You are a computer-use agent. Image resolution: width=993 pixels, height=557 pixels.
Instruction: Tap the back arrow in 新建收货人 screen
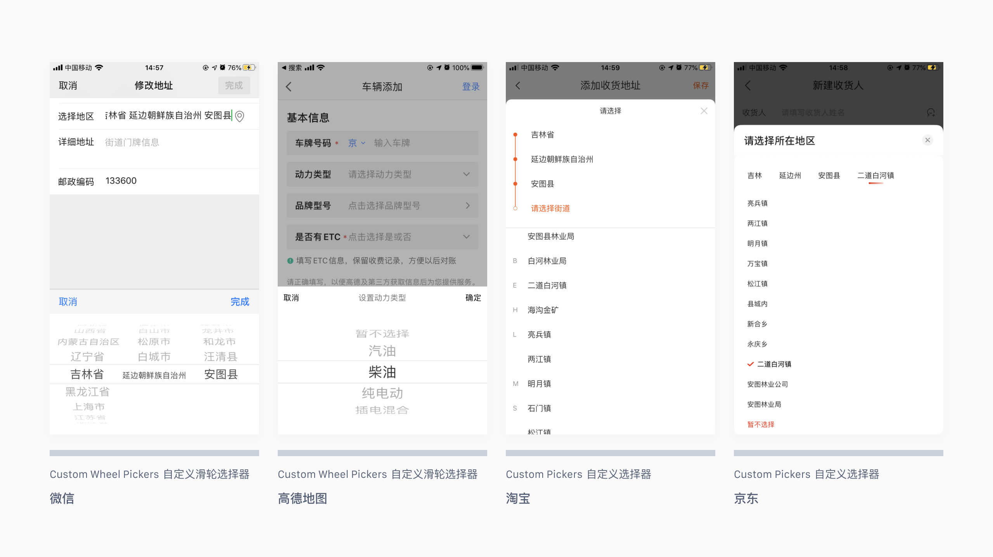[x=748, y=85]
